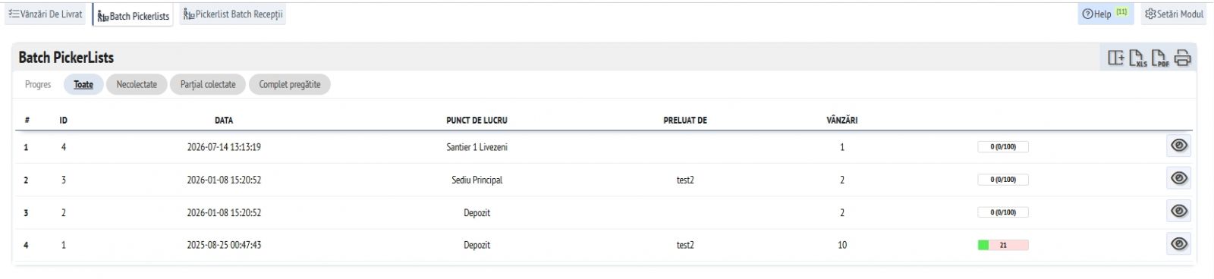Show all with the Toate filter
Image resolution: width=1214 pixels, height=279 pixels.
click(x=83, y=84)
